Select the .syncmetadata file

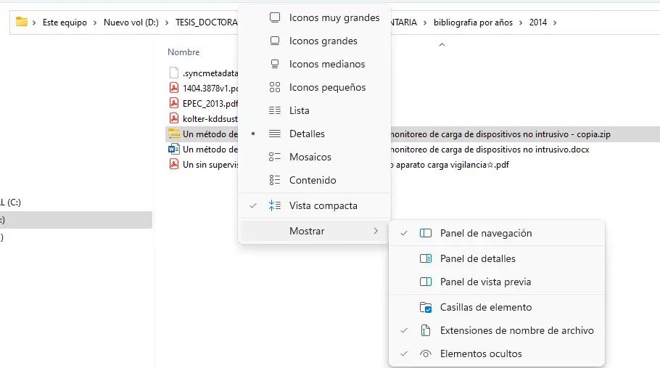(x=210, y=73)
